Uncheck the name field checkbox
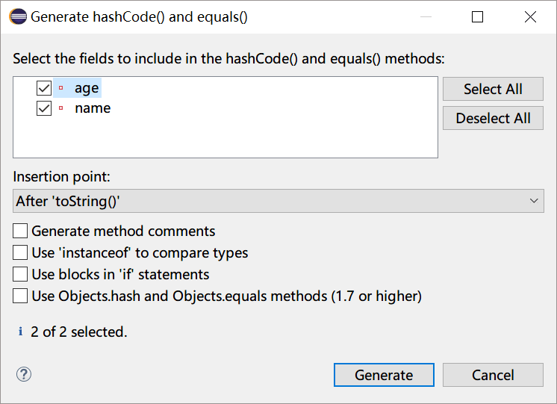 pyautogui.click(x=44, y=108)
